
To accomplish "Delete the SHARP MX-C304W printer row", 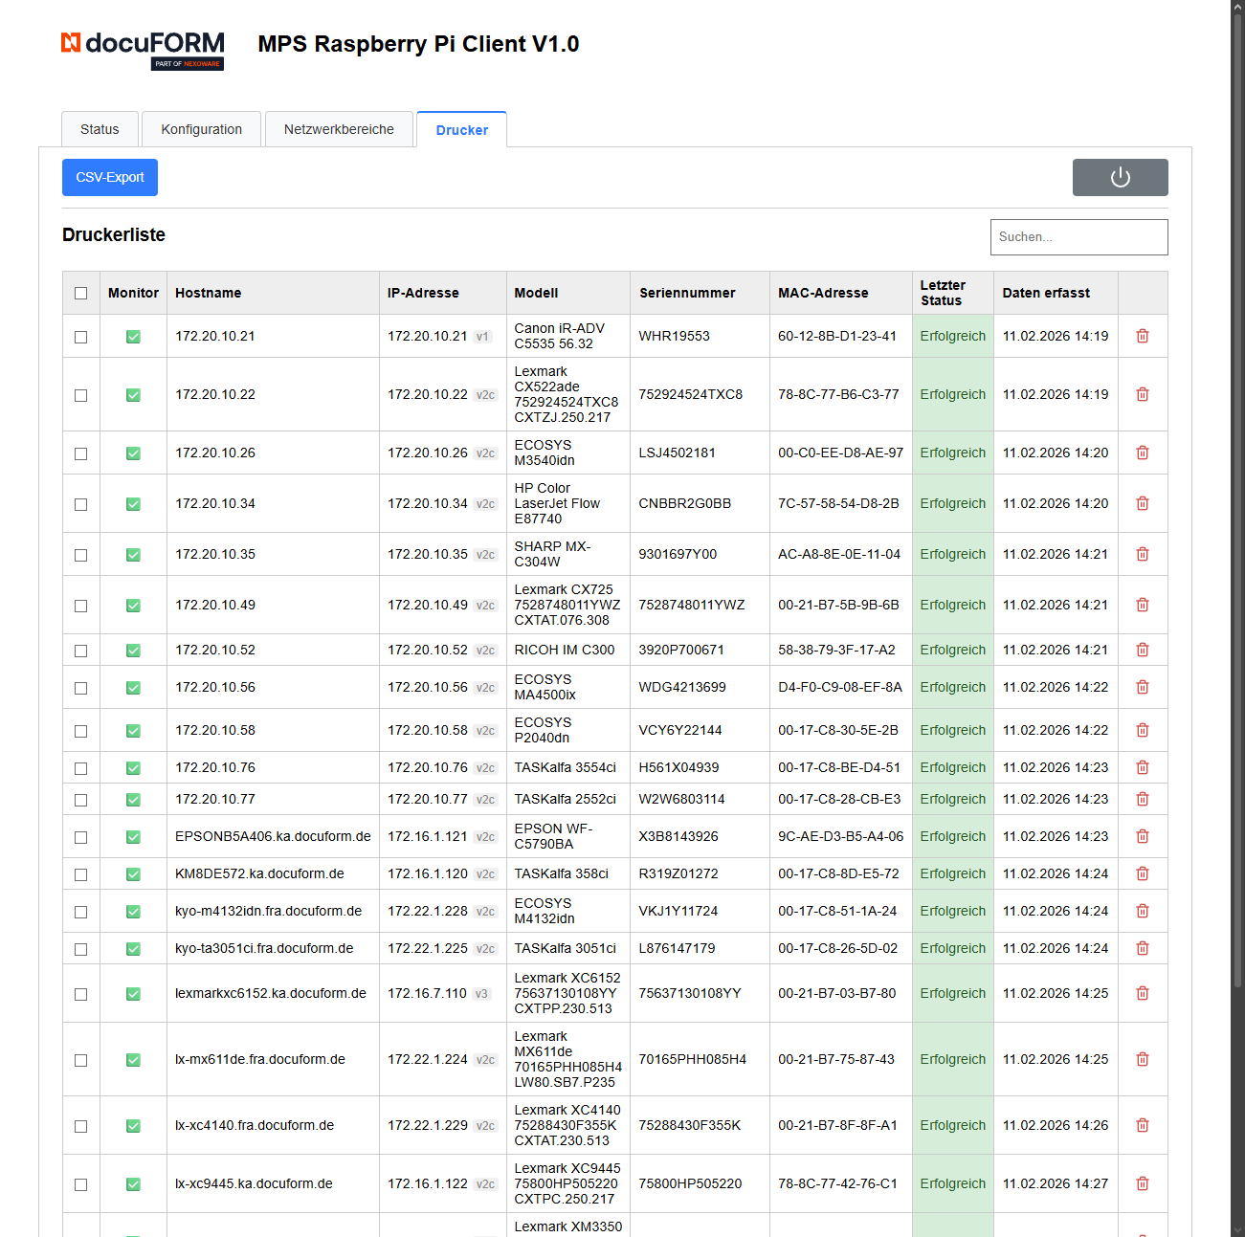I will point(1142,554).
